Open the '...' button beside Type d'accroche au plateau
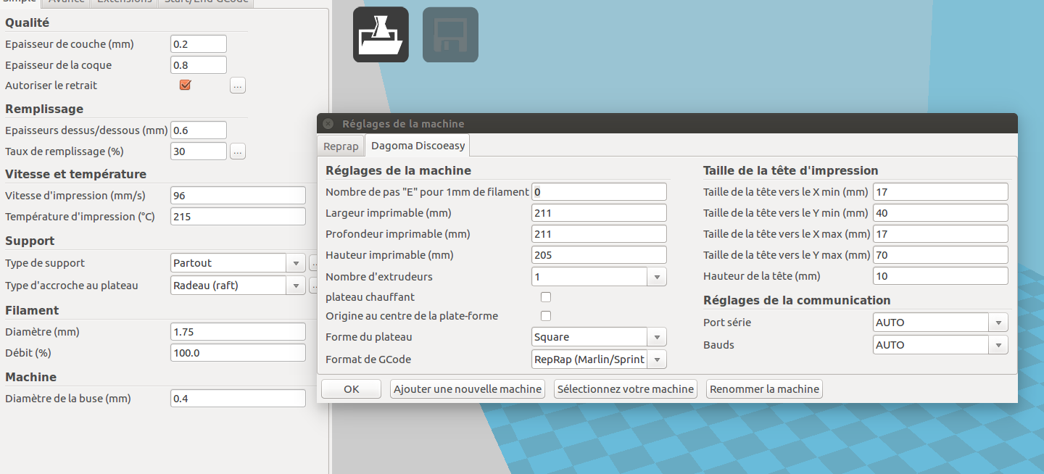This screenshot has height=474, width=1044. point(313,286)
